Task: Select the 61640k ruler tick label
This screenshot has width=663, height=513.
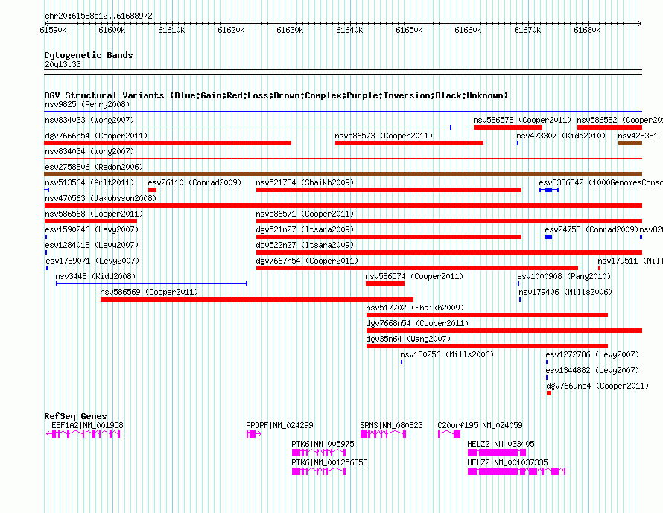Action: (x=349, y=30)
